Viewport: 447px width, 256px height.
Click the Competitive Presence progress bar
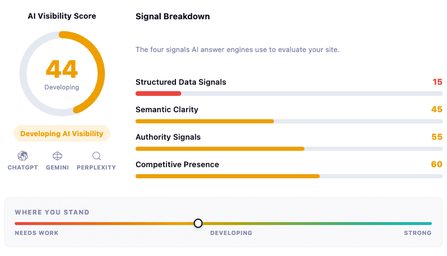pyautogui.click(x=227, y=176)
